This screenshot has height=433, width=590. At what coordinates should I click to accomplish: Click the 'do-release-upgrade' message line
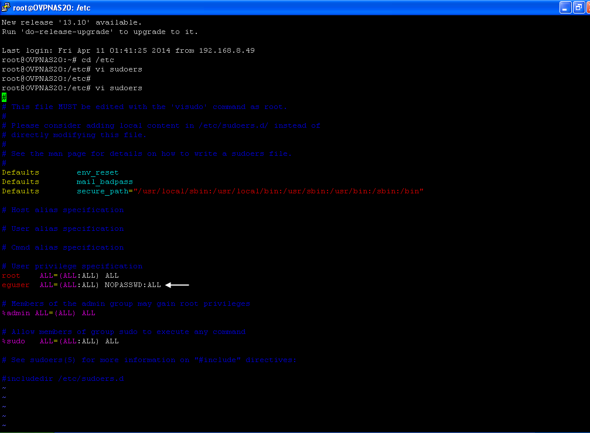[x=100, y=32]
